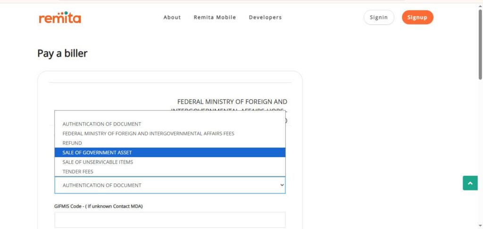Select AUTHENTICATION OF DOCUMENT option in list
This screenshot has width=483, height=229.
170,124
